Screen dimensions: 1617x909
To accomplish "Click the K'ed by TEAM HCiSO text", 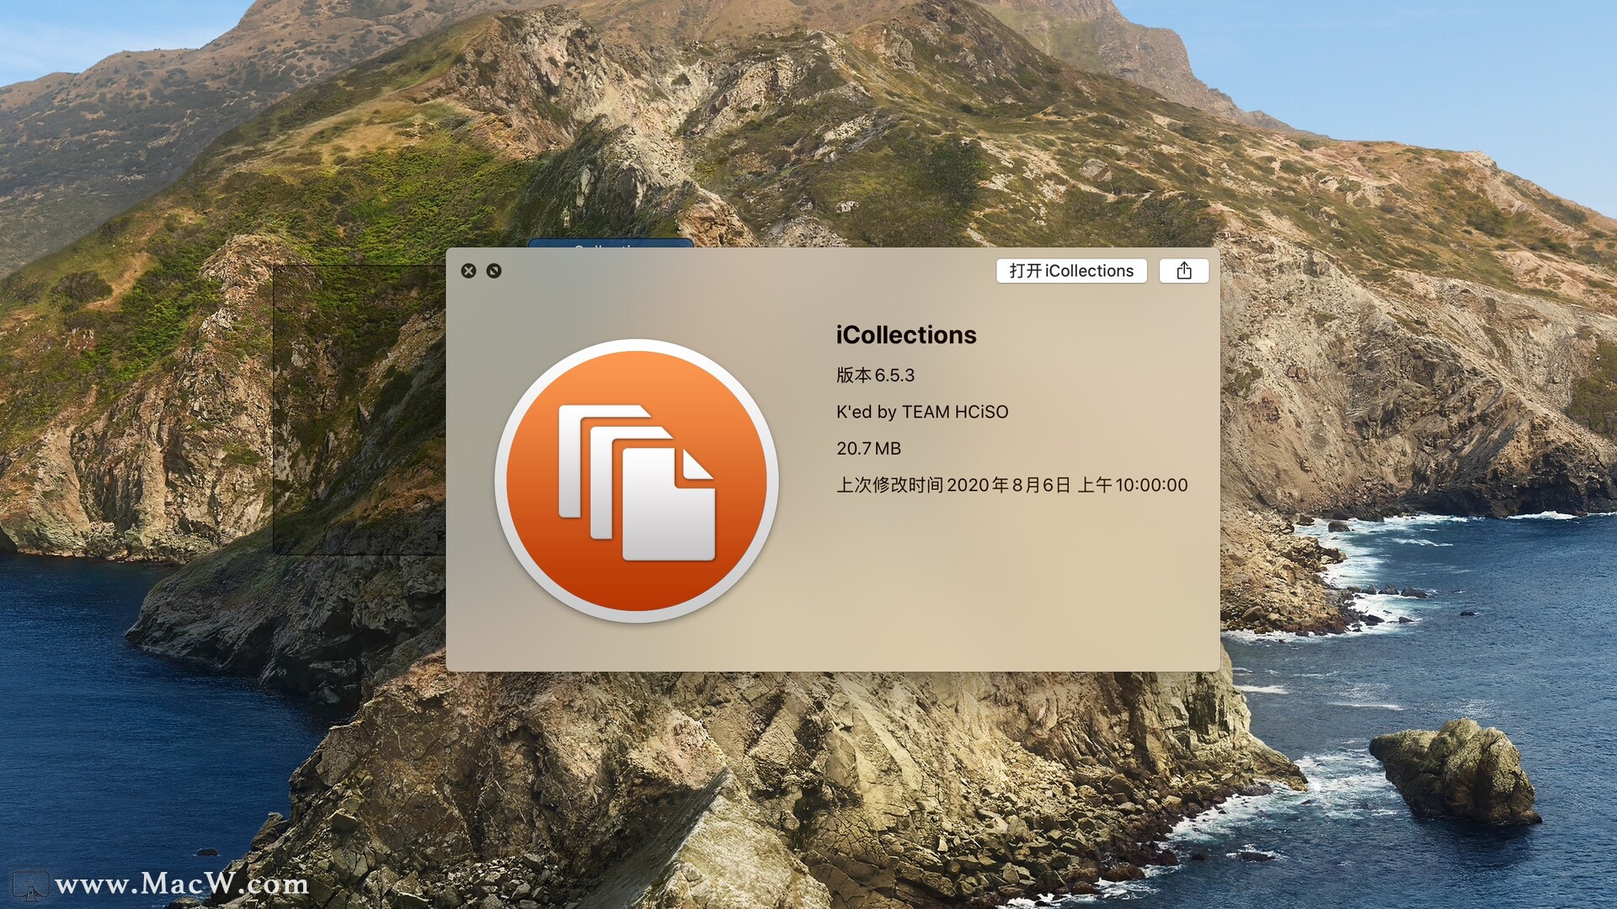I will point(922,412).
